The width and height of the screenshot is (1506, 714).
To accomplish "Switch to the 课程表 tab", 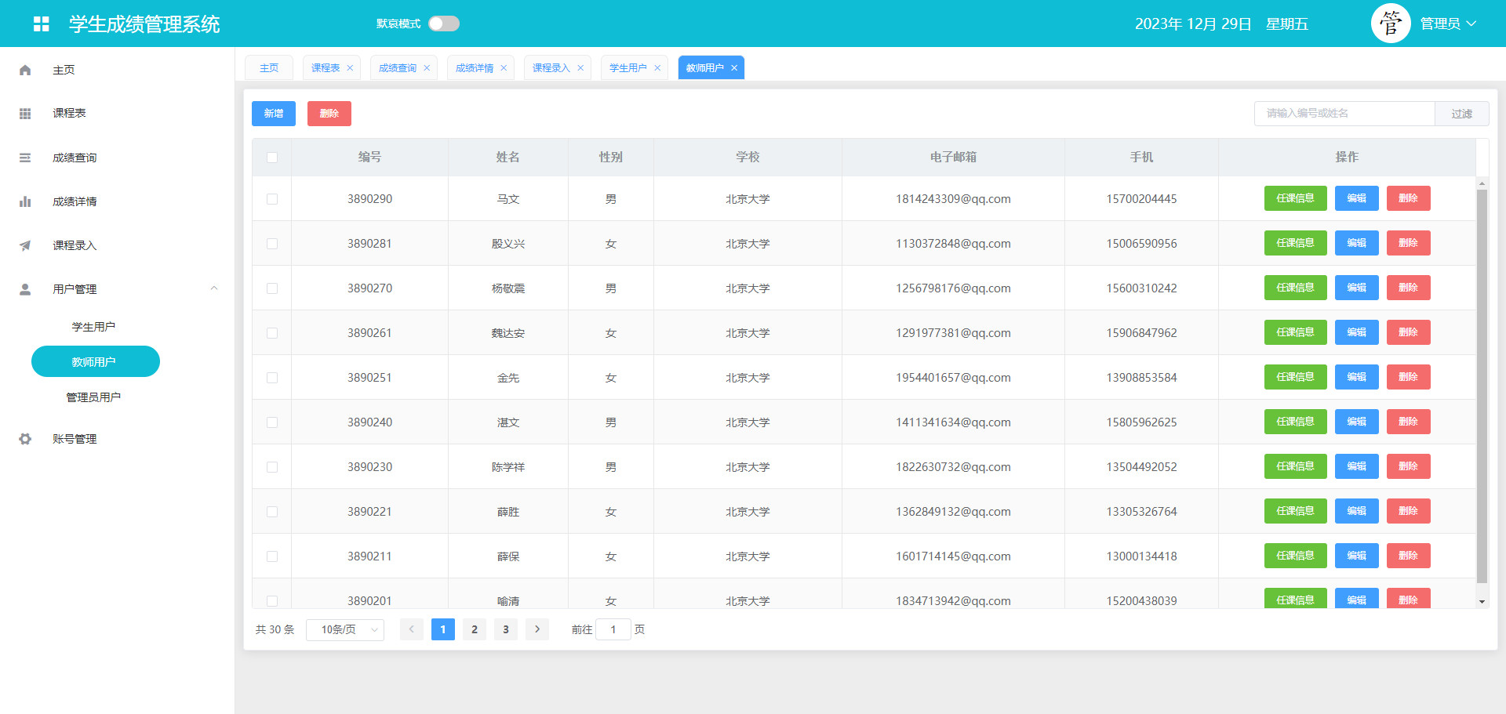I will 326,68.
